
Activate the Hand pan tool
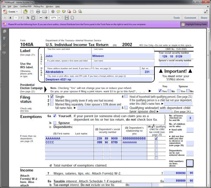pos(33,18)
